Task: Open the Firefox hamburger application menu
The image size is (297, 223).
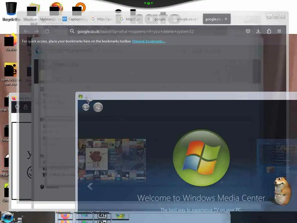Action: click(x=279, y=31)
